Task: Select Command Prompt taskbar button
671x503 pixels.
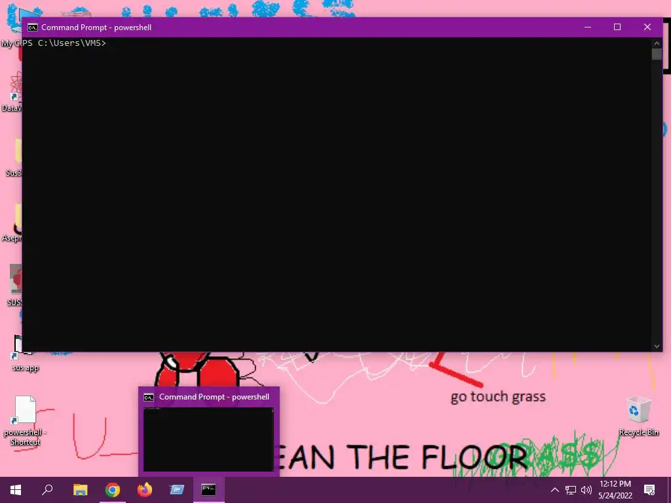Action: click(208, 490)
